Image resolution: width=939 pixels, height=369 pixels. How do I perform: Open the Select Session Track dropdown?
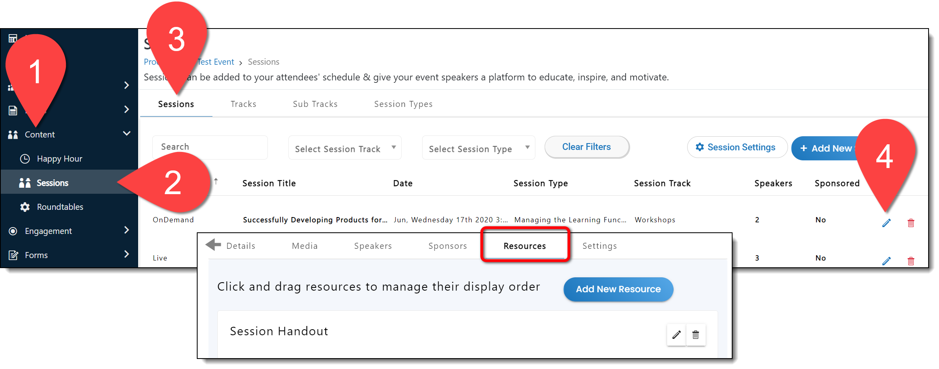(x=345, y=148)
